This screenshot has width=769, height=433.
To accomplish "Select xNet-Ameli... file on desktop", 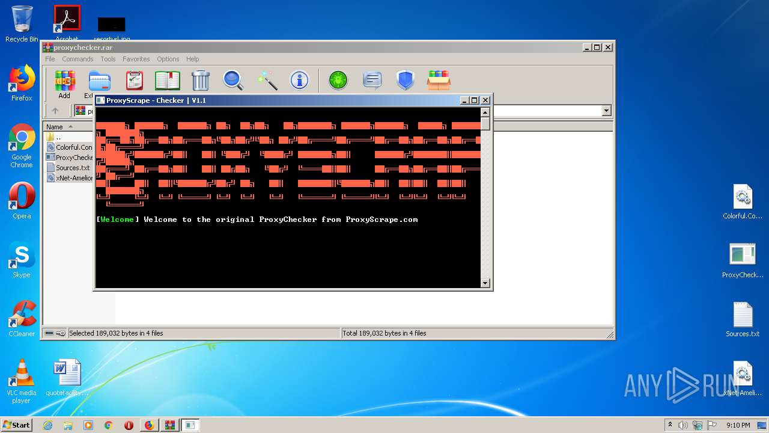I will click(743, 379).
